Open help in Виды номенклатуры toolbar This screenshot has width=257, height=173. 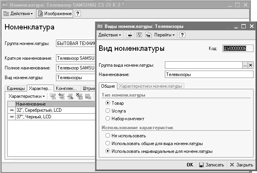click(x=182, y=35)
